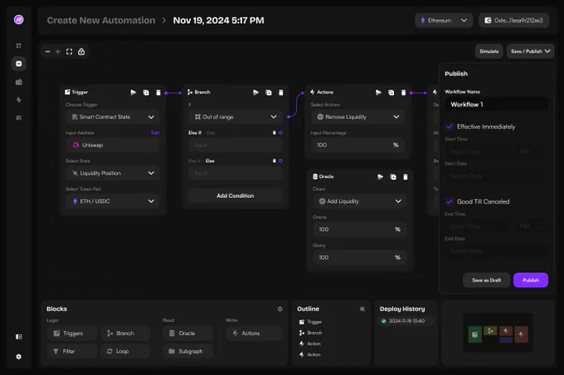
Task: Open Out of range condition dropdown
Action: pyautogui.click(x=236, y=117)
